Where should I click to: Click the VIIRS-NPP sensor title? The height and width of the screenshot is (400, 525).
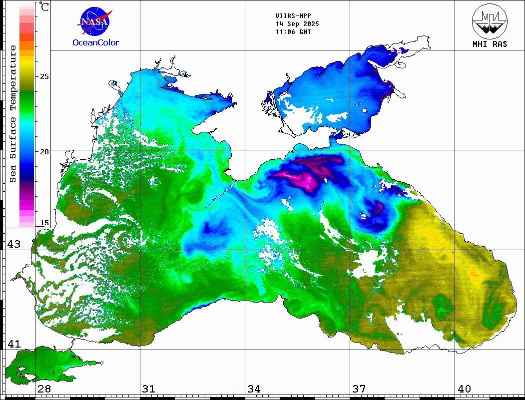coord(296,16)
